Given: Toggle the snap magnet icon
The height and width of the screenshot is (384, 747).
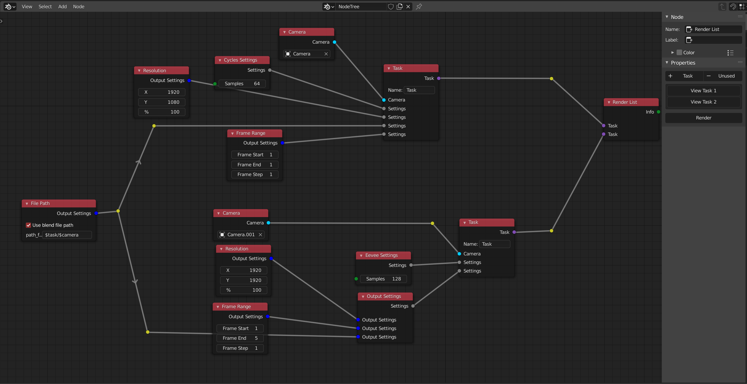Looking at the screenshot, I should (733, 6).
